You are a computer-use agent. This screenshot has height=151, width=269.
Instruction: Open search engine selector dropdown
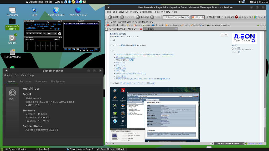(193, 17)
